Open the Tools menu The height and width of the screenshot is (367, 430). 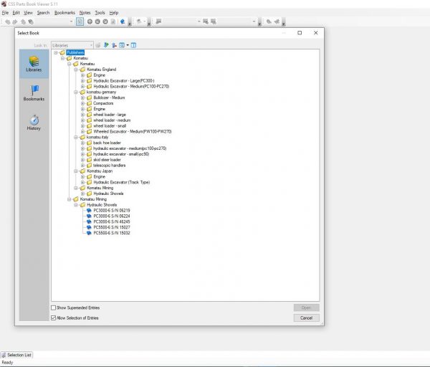100,13
